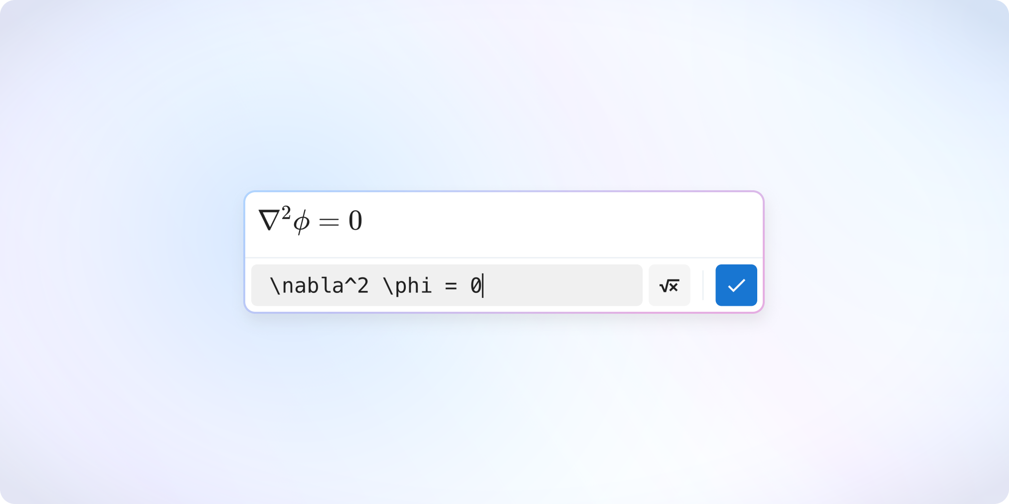
Task: Click the backslash before "nabla" in input
Action: tap(275, 286)
